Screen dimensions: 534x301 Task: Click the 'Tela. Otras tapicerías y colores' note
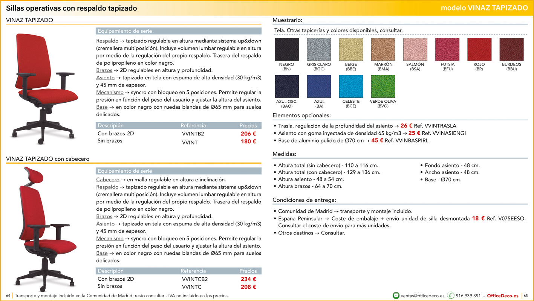click(338, 30)
